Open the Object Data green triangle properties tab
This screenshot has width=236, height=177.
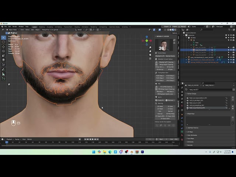point(182,132)
